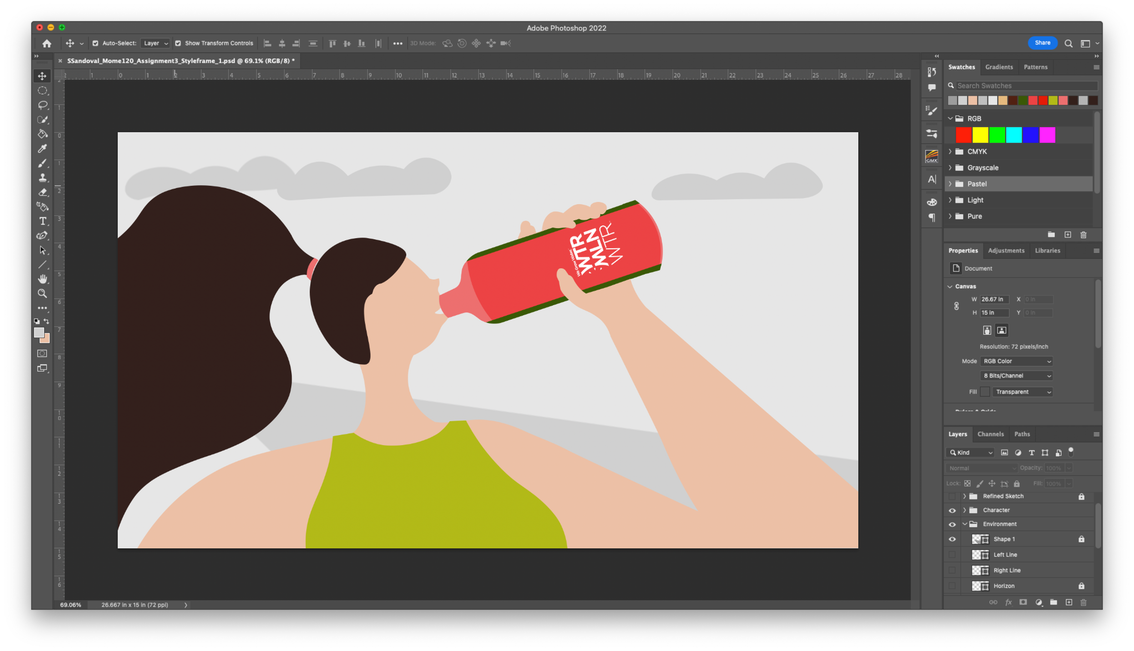The image size is (1134, 651).
Task: Select the Lasso tool
Action: (43, 105)
